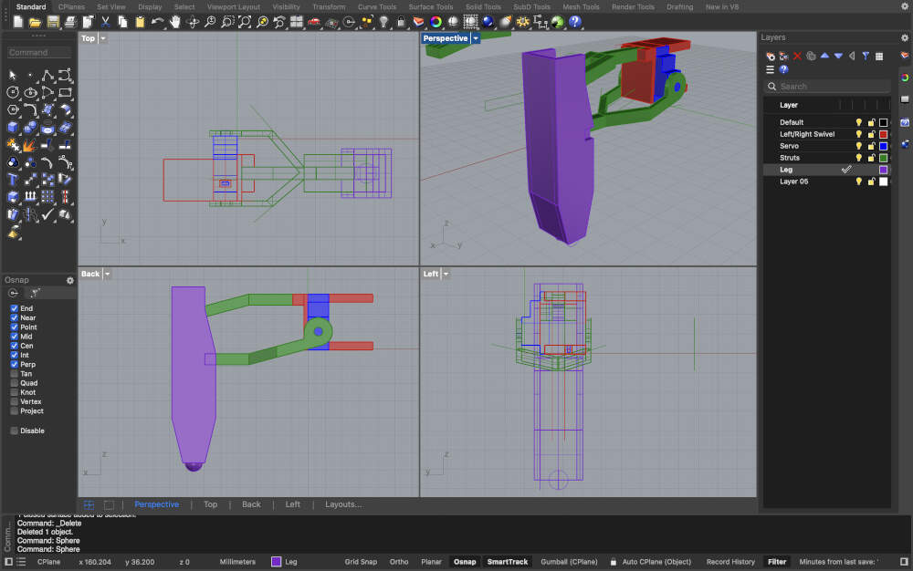Select the Top tab below viewports
The height and width of the screenshot is (571, 913).
click(211, 504)
